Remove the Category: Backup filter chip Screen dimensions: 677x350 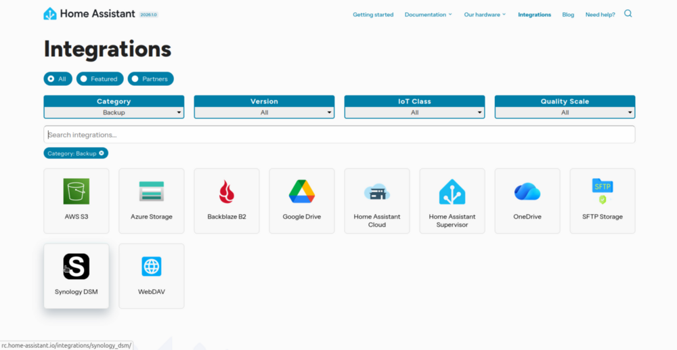click(x=101, y=153)
